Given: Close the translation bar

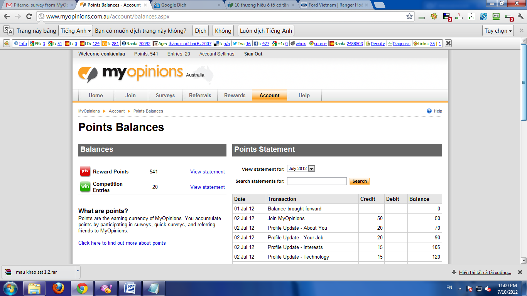Looking at the screenshot, I should point(521,30).
